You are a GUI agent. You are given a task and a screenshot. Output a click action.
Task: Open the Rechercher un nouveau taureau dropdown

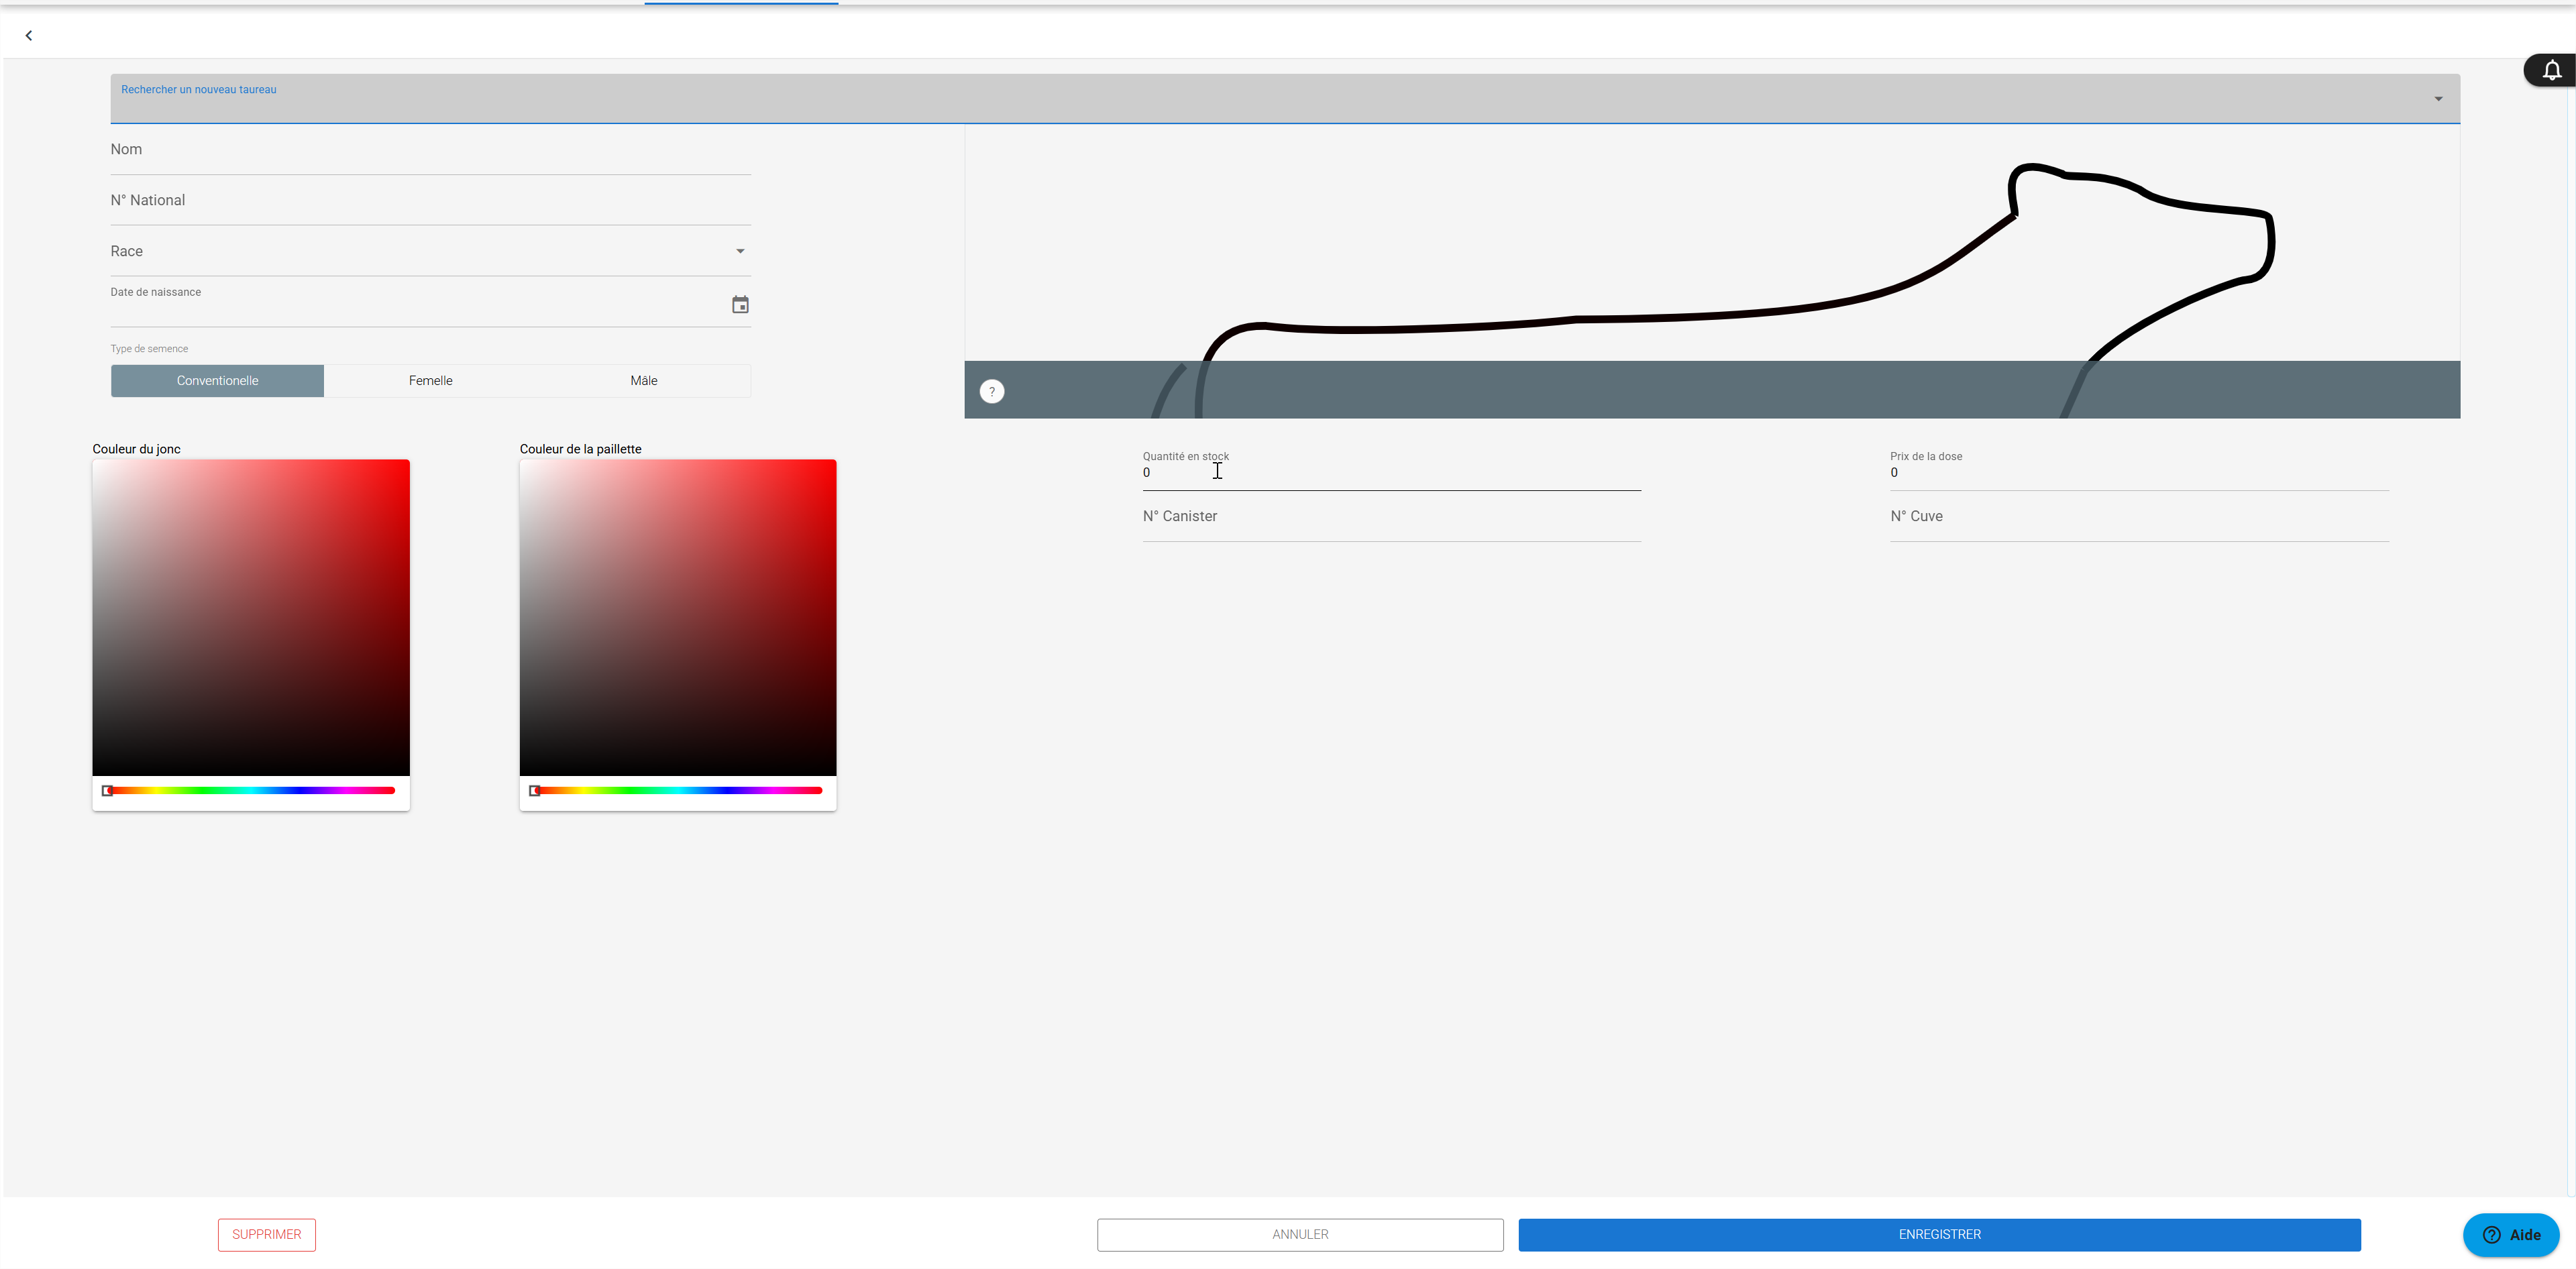(1285, 99)
